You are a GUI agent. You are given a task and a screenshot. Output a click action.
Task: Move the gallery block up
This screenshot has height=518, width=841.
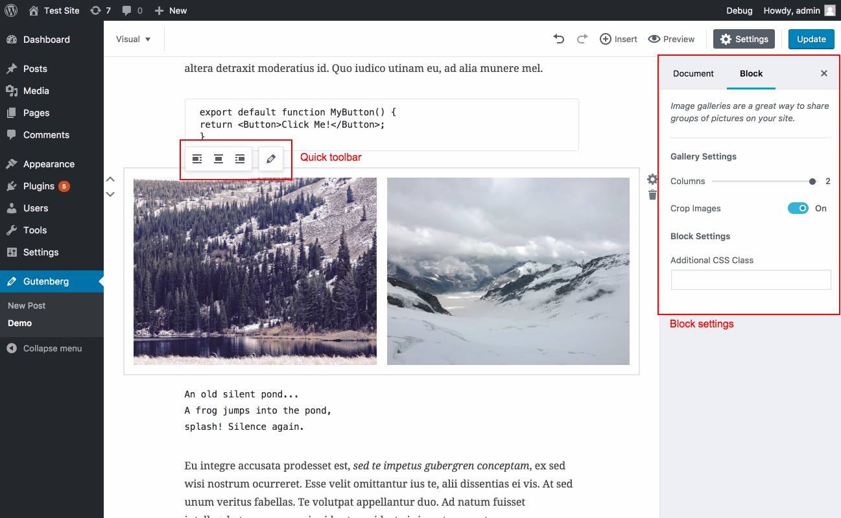(110, 180)
